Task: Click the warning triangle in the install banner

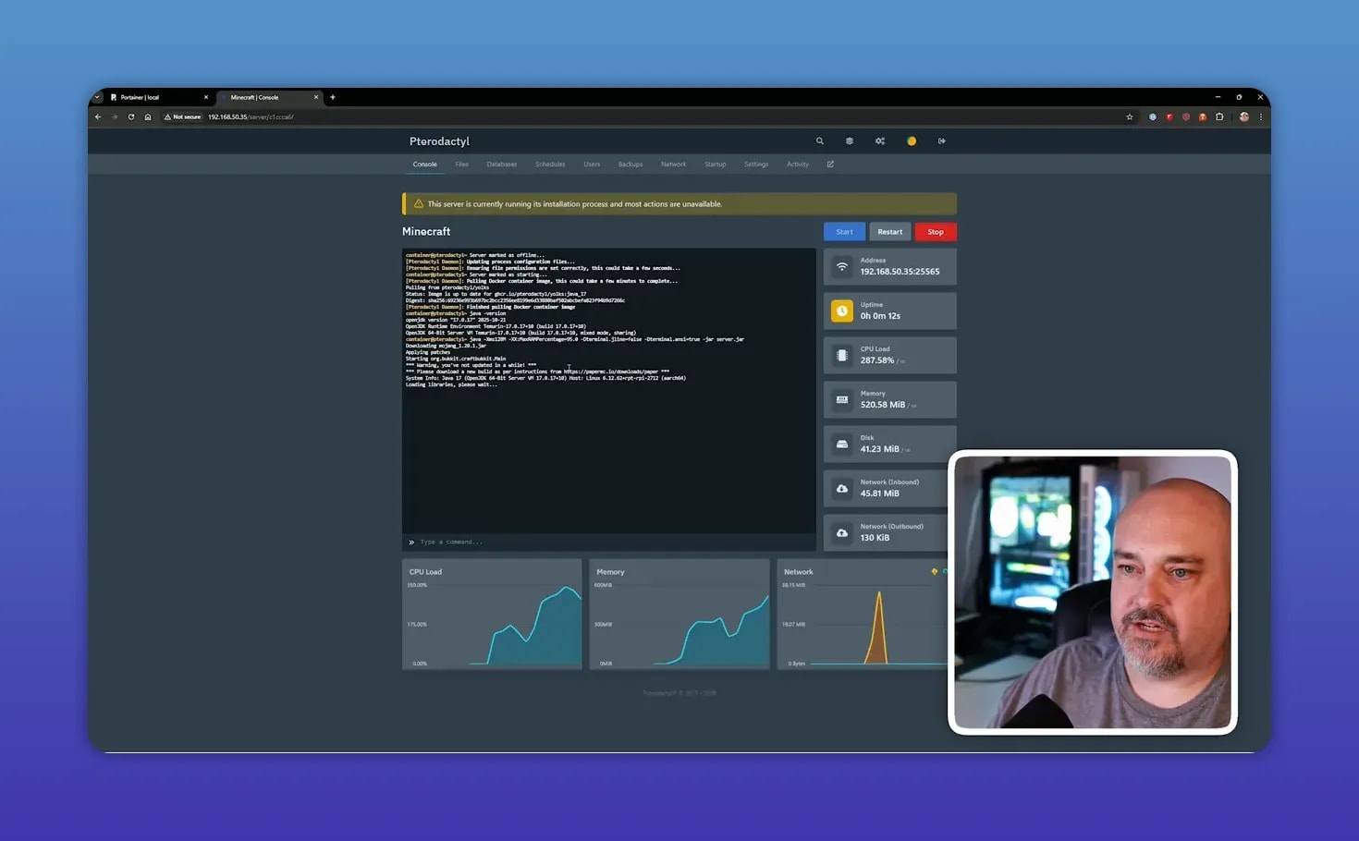Action: 419,204
